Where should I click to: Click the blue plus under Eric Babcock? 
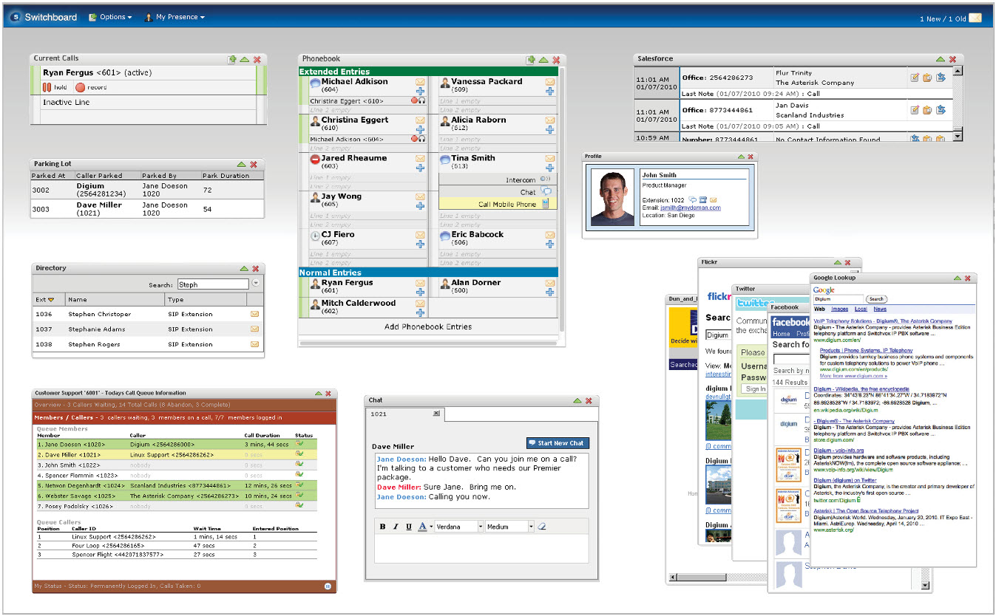coord(549,244)
